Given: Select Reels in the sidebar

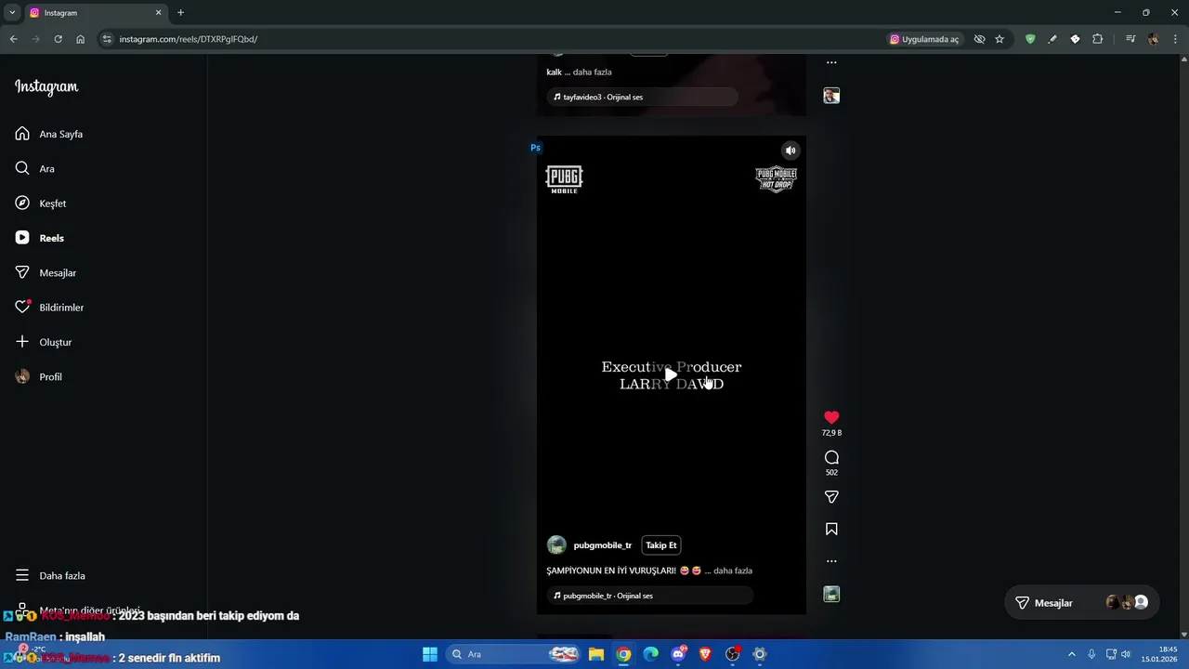Looking at the screenshot, I should [41, 238].
